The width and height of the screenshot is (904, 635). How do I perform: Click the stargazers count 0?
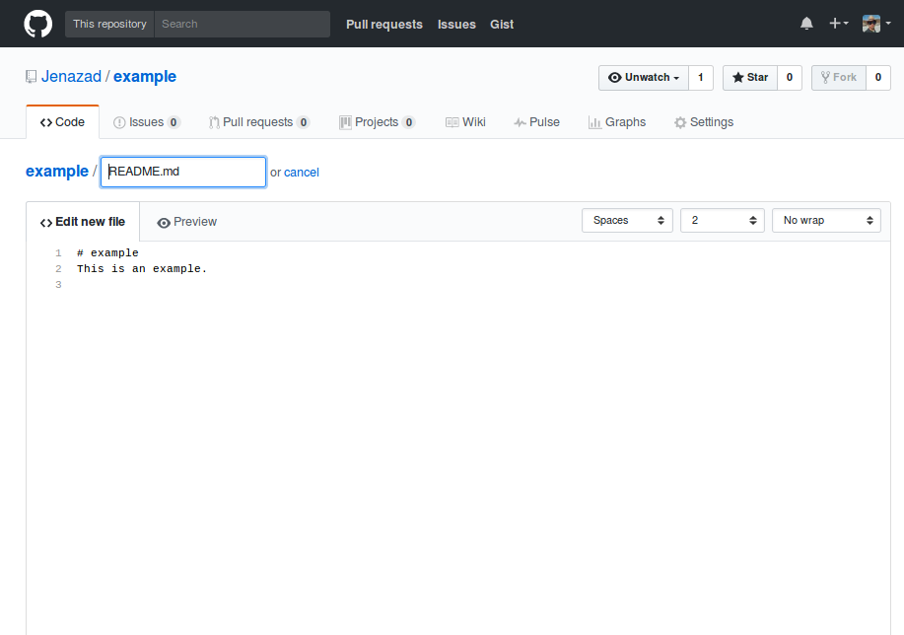790,77
